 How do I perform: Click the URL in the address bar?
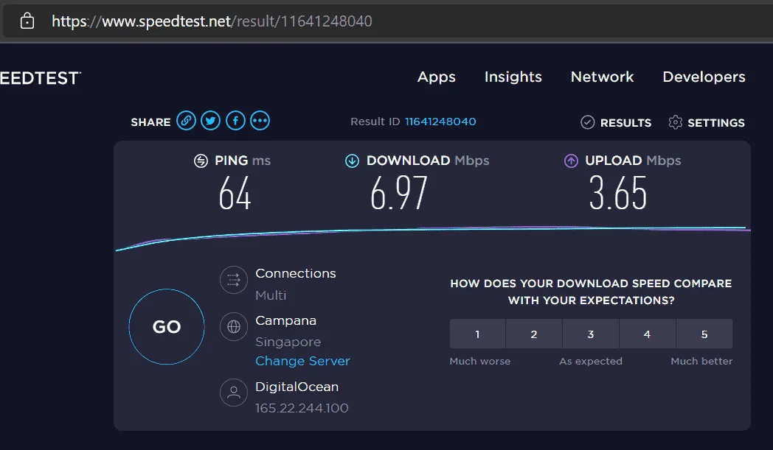tap(212, 21)
